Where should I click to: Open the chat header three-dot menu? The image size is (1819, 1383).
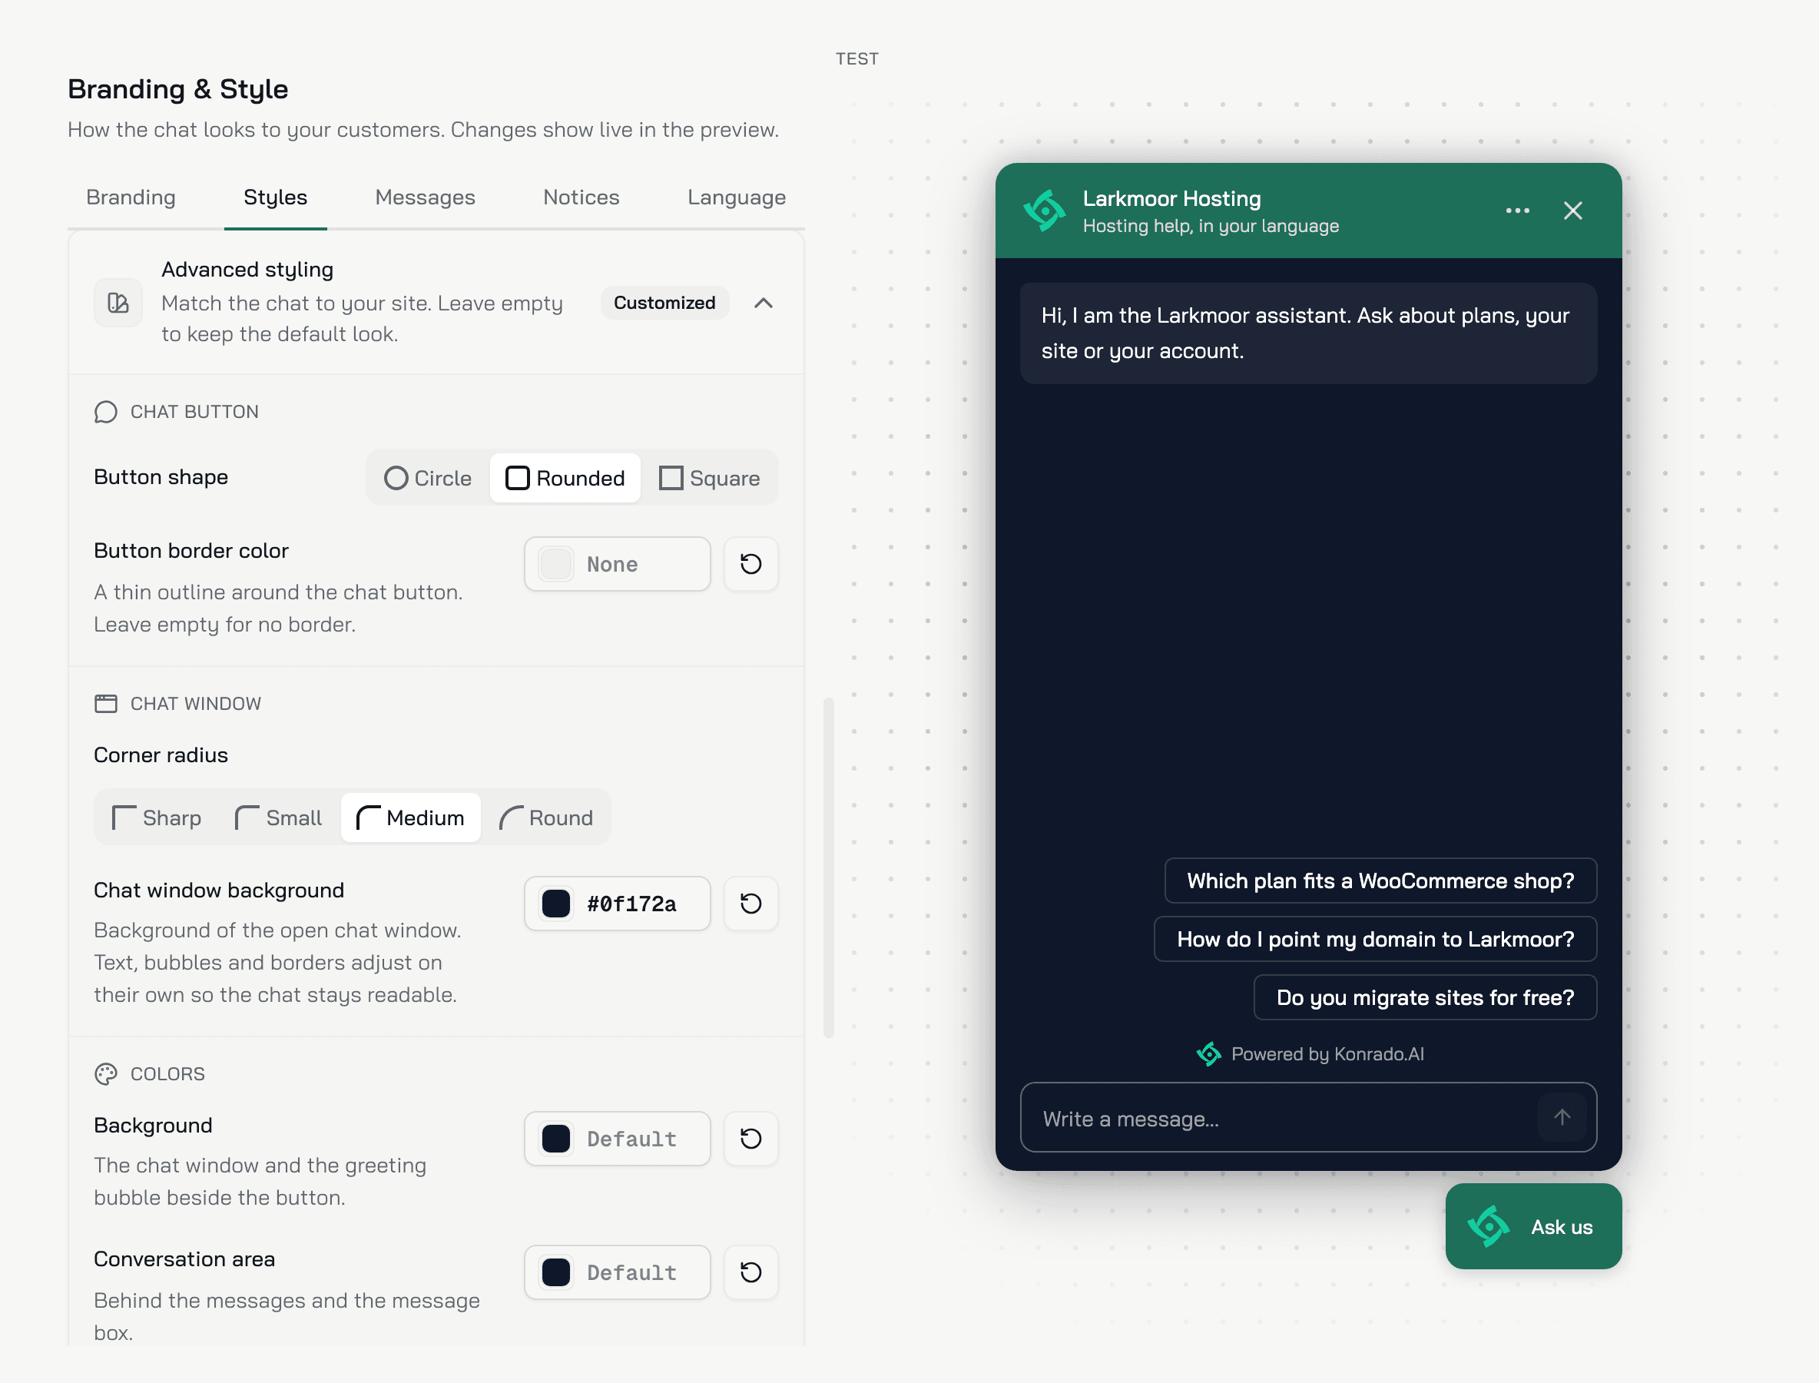tap(1517, 211)
